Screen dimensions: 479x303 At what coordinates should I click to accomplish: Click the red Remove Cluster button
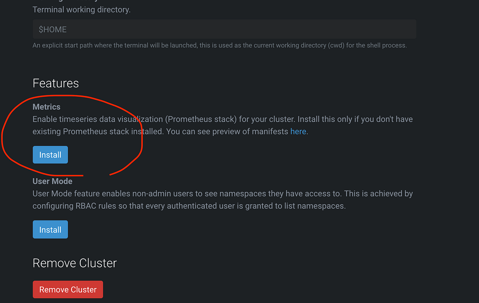pos(68,290)
